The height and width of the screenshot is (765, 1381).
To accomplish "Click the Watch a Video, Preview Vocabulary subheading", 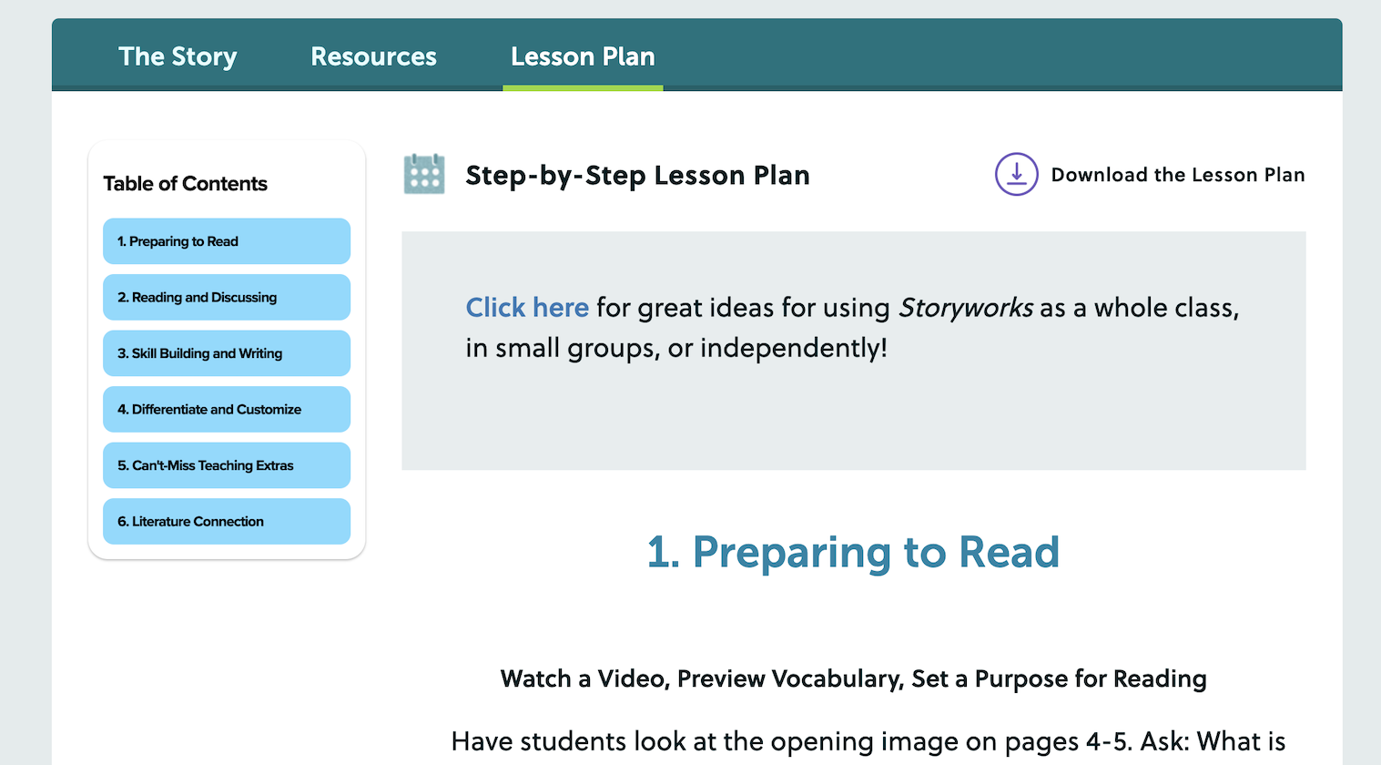I will (853, 678).
